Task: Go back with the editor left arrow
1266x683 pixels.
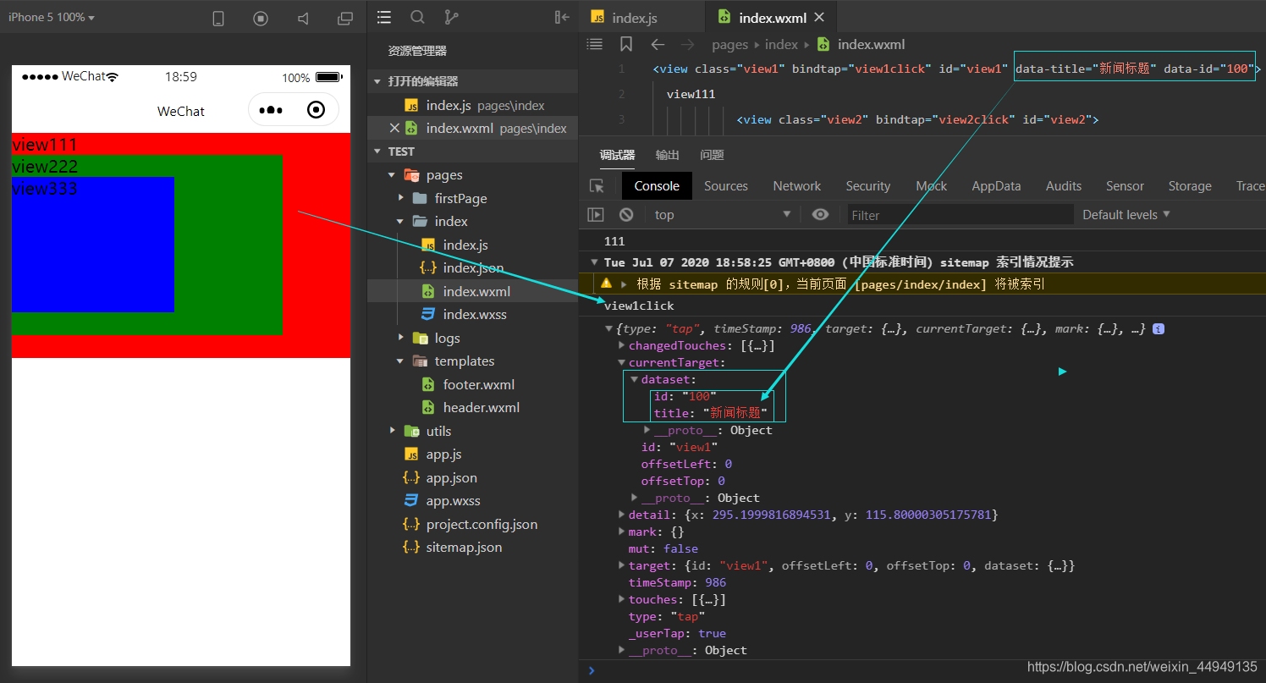Action: (658, 44)
